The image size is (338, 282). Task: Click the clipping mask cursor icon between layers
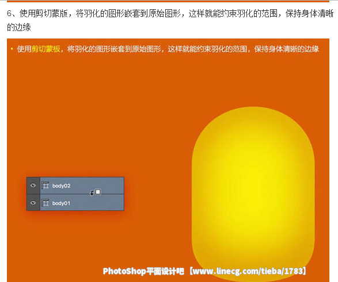(95, 192)
